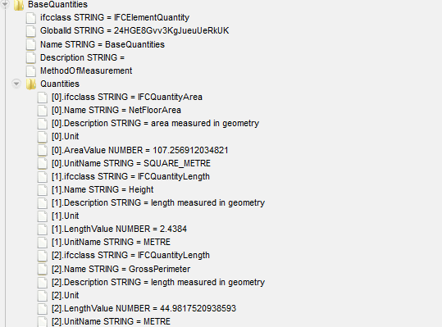Collapse the BaseQuantities tree node
The width and height of the screenshot is (442, 327).
[5, 3]
